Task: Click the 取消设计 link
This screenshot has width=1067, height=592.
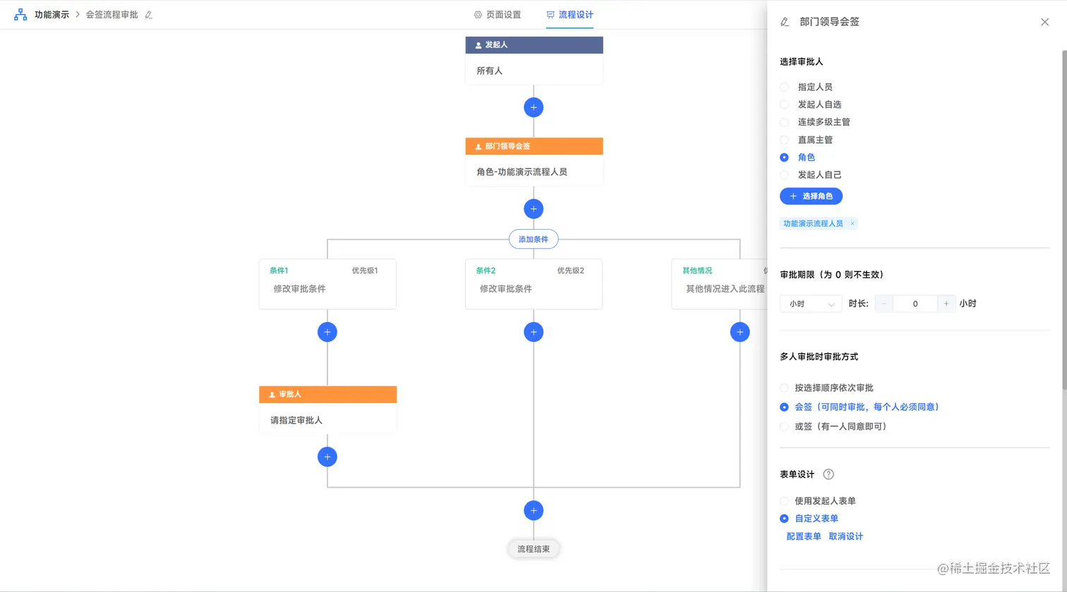Action: [845, 536]
